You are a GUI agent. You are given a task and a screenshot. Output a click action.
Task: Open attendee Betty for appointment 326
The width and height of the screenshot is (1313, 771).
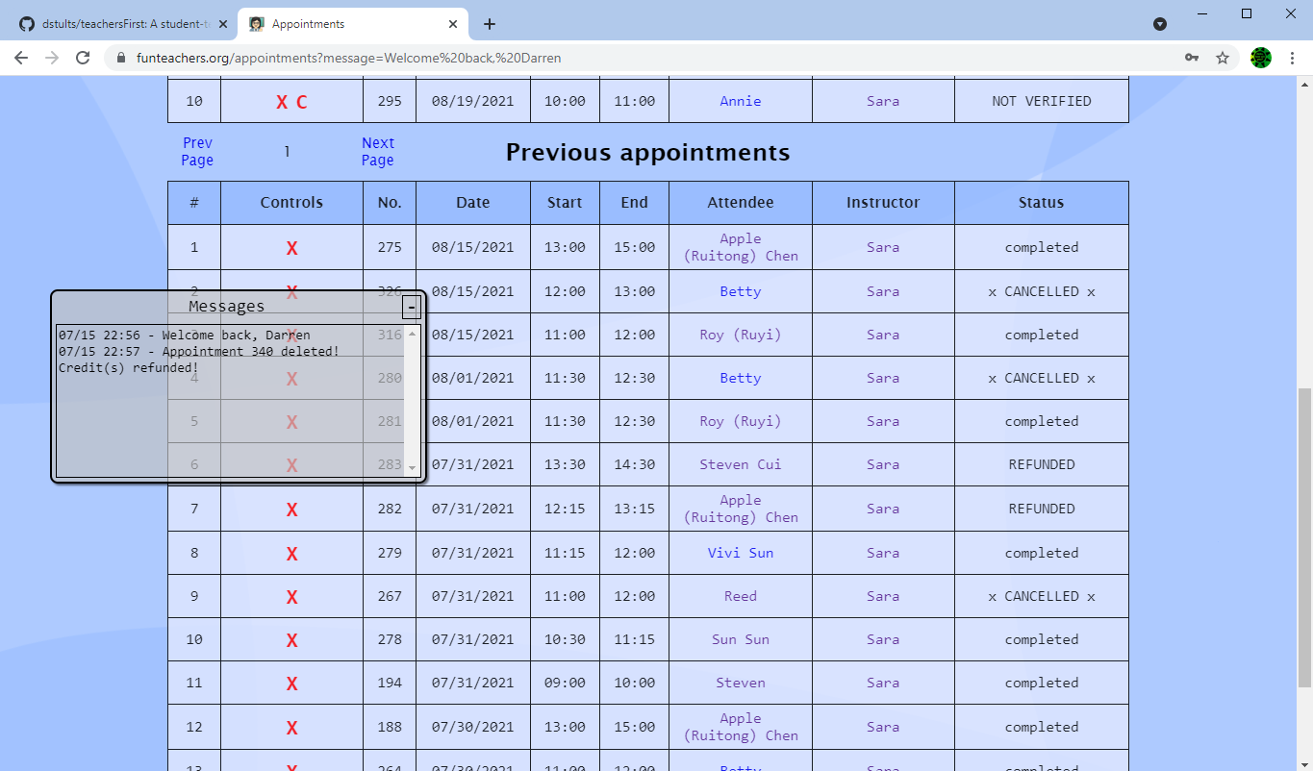pyautogui.click(x=741, y=291)
